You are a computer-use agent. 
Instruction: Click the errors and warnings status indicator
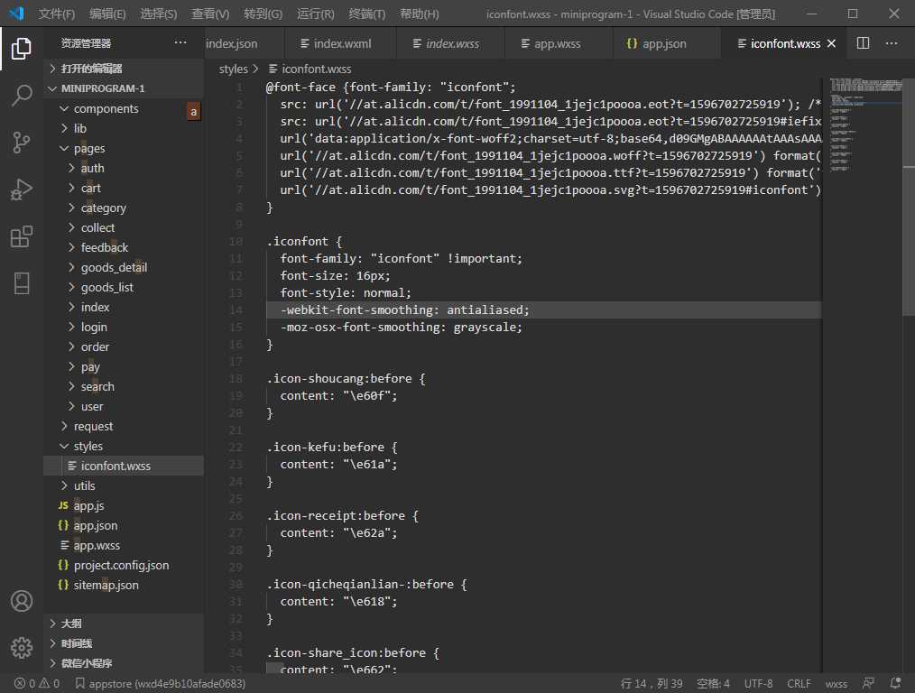37,684
